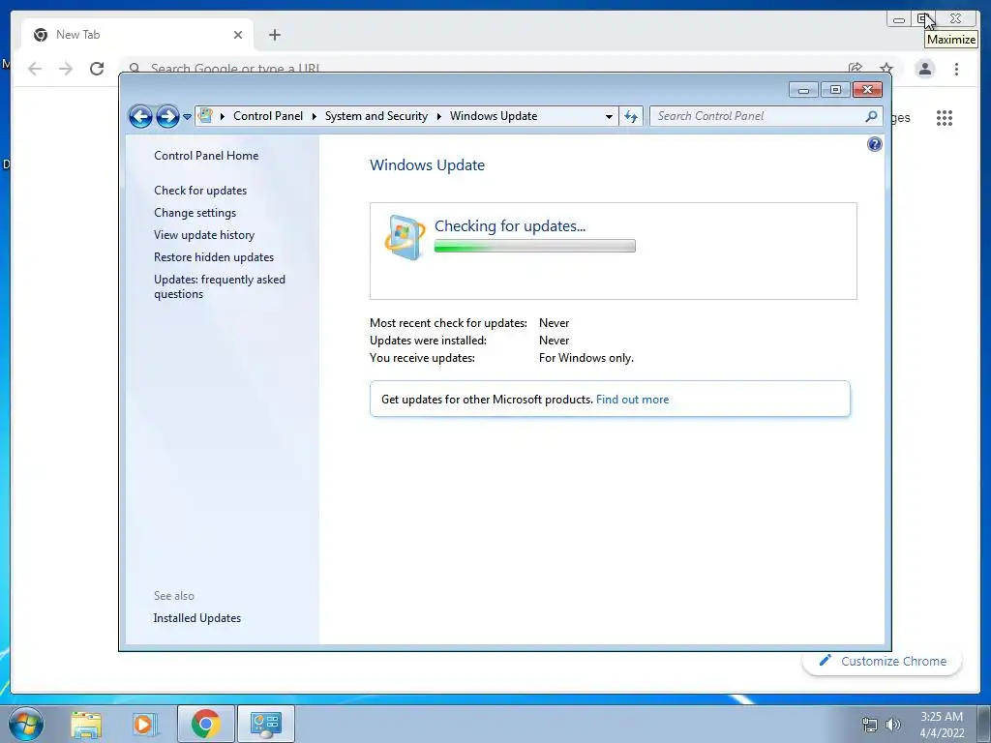
Task: Open Windows Media Player from taskbar
Action: 145,724
